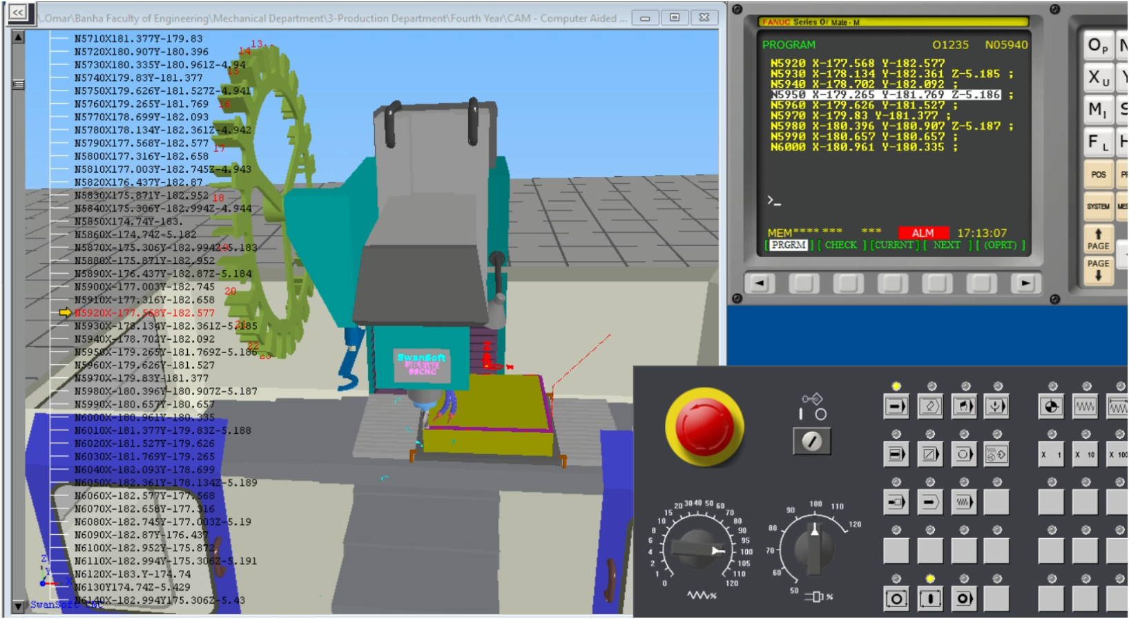Click program number O1235 on CNC screen
Image resolution: width=1129 pixels, height=619 pixels.
tap(950, 45)
